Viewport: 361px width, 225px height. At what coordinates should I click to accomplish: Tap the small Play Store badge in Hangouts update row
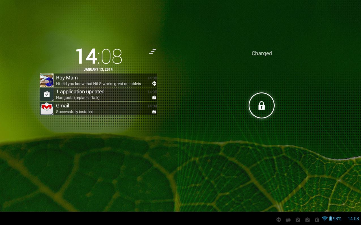coord(154,98)
